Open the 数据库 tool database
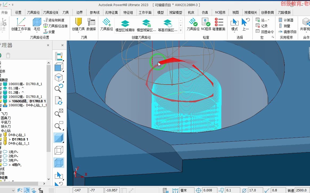 tap(91, 22)
